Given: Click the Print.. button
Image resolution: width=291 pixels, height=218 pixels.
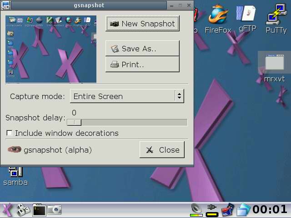Looking at the screenshot, I should (142, 64).
